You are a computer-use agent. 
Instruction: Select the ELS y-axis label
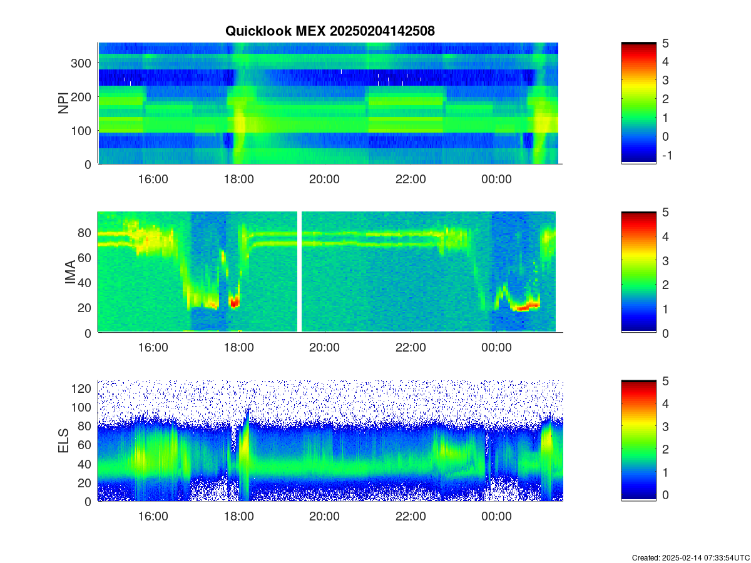point(63,441)
